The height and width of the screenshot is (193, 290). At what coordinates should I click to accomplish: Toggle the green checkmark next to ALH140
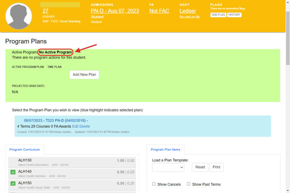[13, 172]
